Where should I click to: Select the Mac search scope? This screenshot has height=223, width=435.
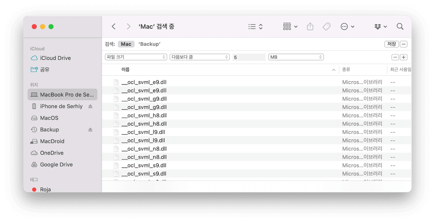(x=126, y=44)
